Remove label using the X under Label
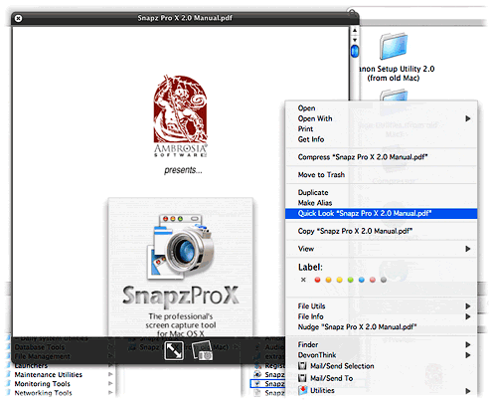Viewport: 492px width, 404px height. point(303,280)
